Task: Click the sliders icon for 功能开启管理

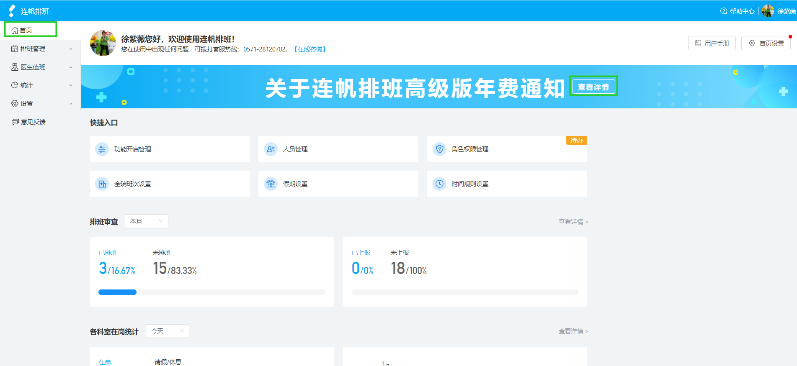Action: [102, 149]
